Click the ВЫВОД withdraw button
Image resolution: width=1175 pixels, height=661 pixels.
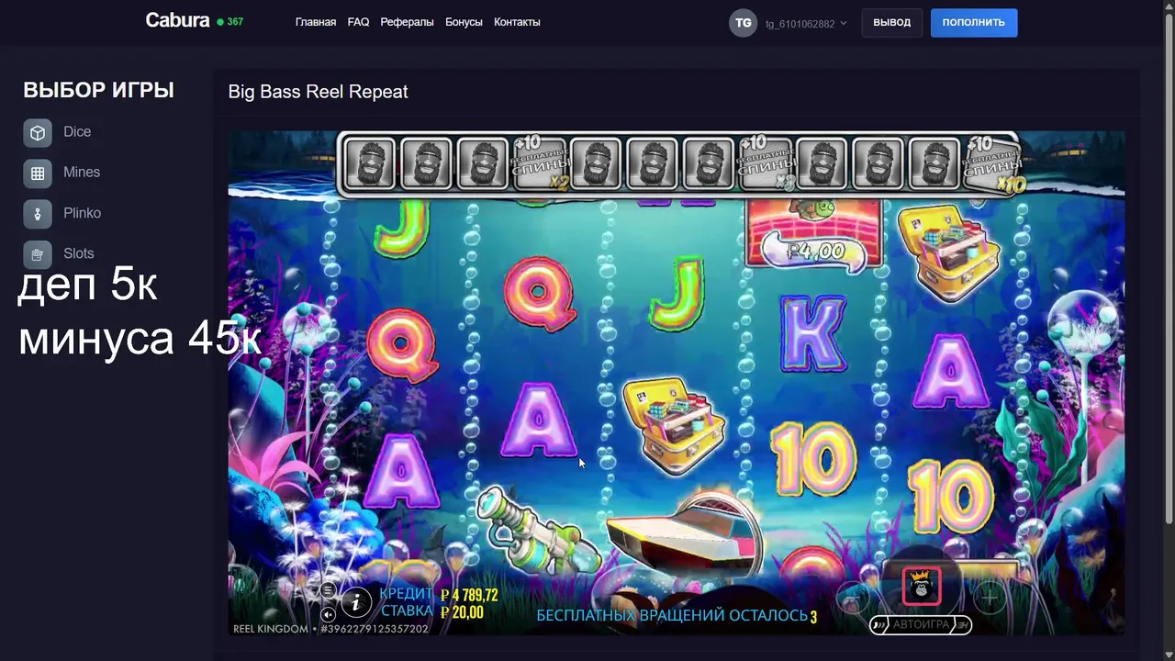point(891,23)
